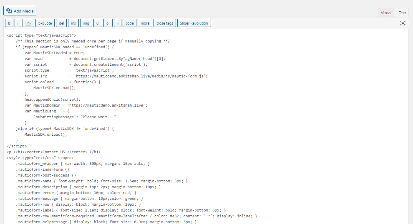Apply italic with the i quicktag
Image resolution: width=413 pixels, height=224 pixels.
coord(18,23)
